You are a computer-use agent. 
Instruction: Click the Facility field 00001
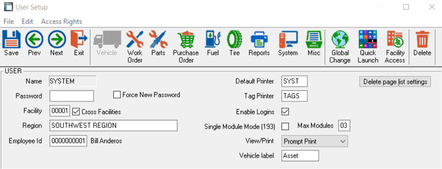click(60, 111)
